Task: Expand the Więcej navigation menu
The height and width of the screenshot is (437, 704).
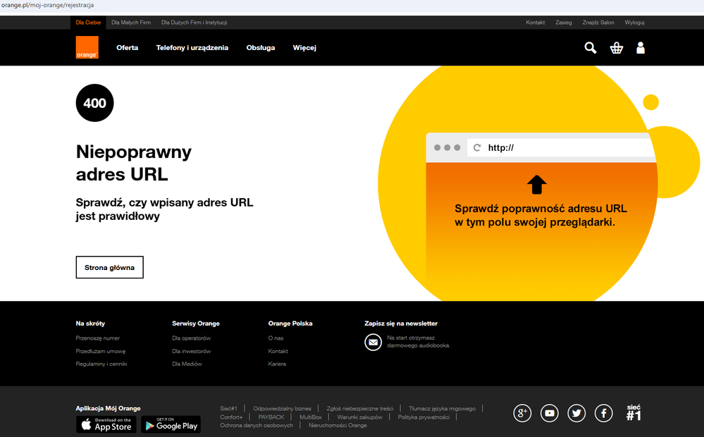Action: (x=304, y=48)
